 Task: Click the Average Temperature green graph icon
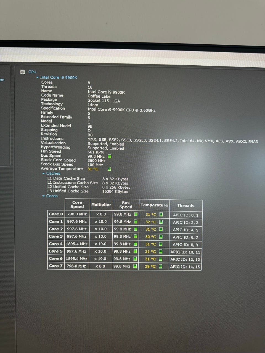(x=109, y=169)
